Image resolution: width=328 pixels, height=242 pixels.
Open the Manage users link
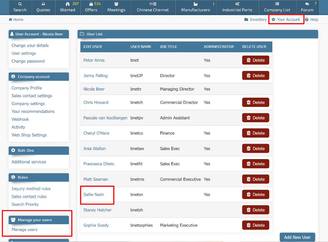(x=25, y=229)
